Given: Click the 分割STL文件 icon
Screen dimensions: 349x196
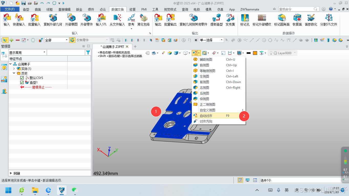Looking at the screenshot, I should pyautogui.click(x=329, y=18).
